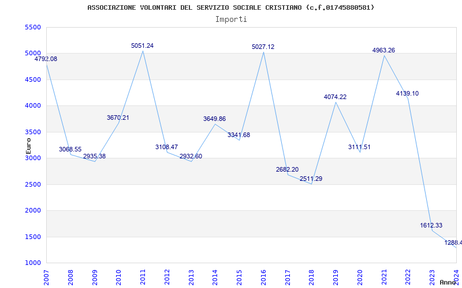
Task: Select the 3068.55 data label
Action: click(x=70, y=149)
